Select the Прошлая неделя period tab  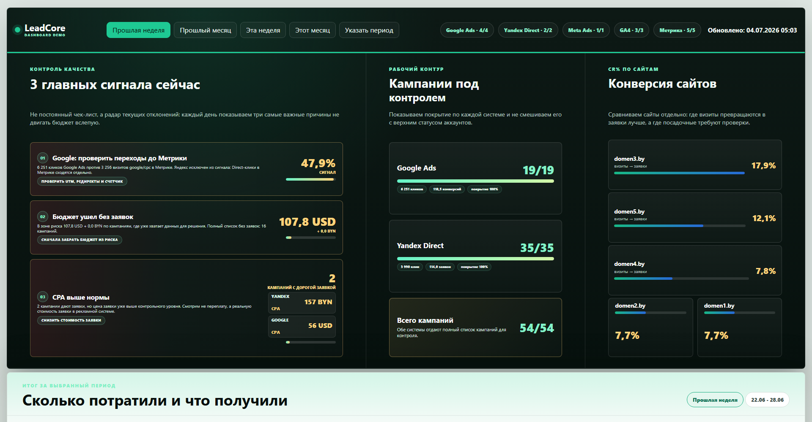point(138,30)
